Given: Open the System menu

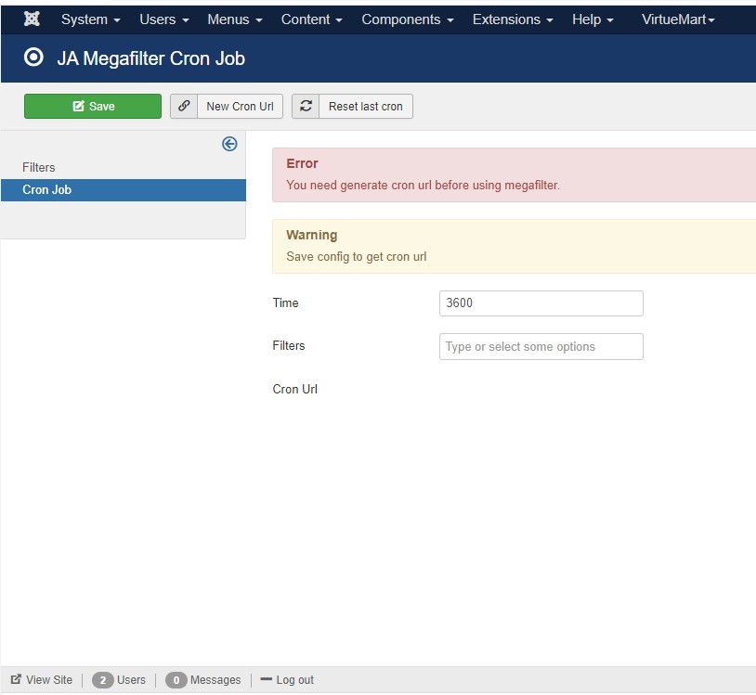Looking at the screenshot, I should (x=90, y=19).
